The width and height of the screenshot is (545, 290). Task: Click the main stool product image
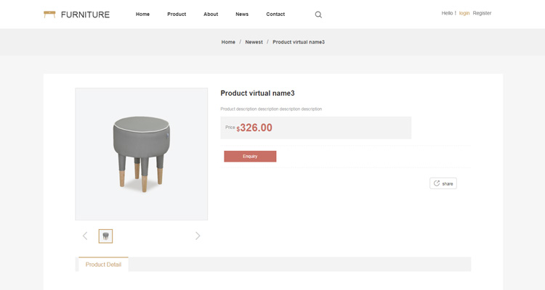point(141,154)
